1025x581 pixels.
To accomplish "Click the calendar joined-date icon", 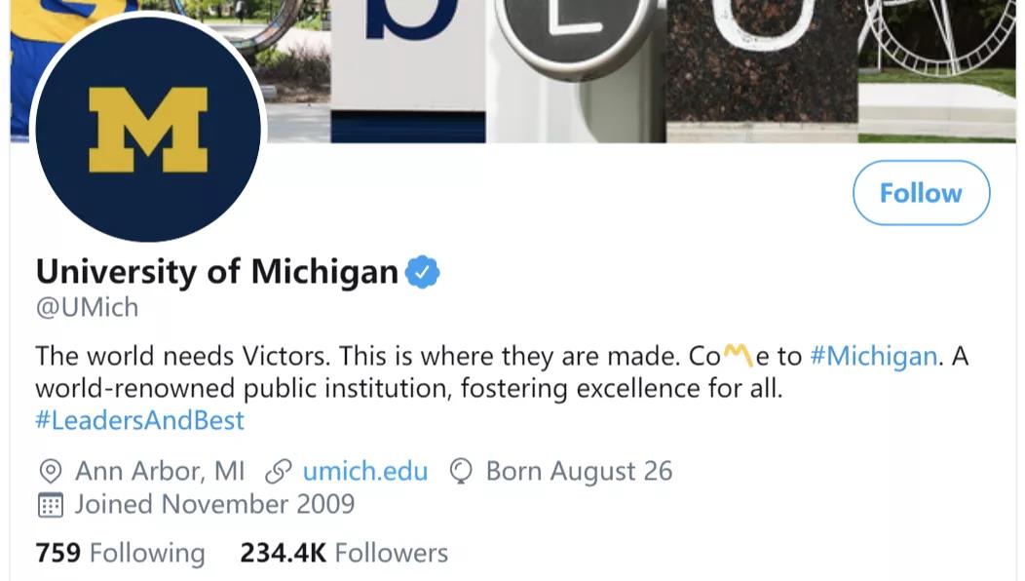I will pos(50,505).
